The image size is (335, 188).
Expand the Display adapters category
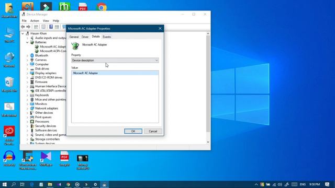coord(27,73)
